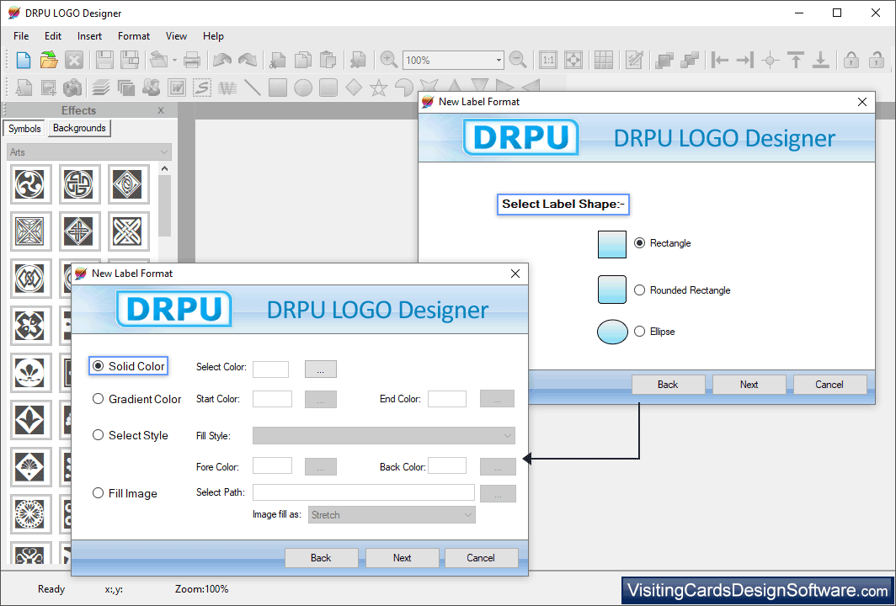Click the Select Path input field
This screenshot has width=896, height=606.
(364, 492)
